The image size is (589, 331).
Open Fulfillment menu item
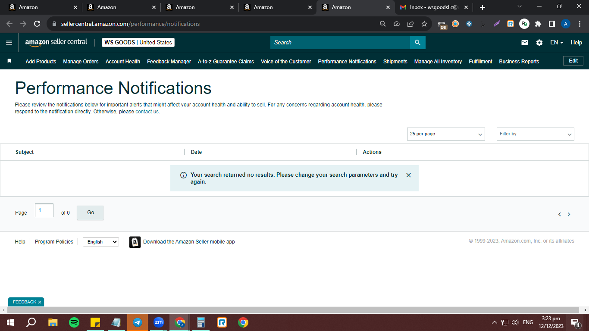coord(480,62)
